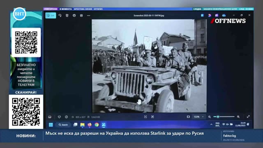Enter fullscreen with the expand arrows icon
This screenshot has height=148, width=263.
[x=248, y=117]
